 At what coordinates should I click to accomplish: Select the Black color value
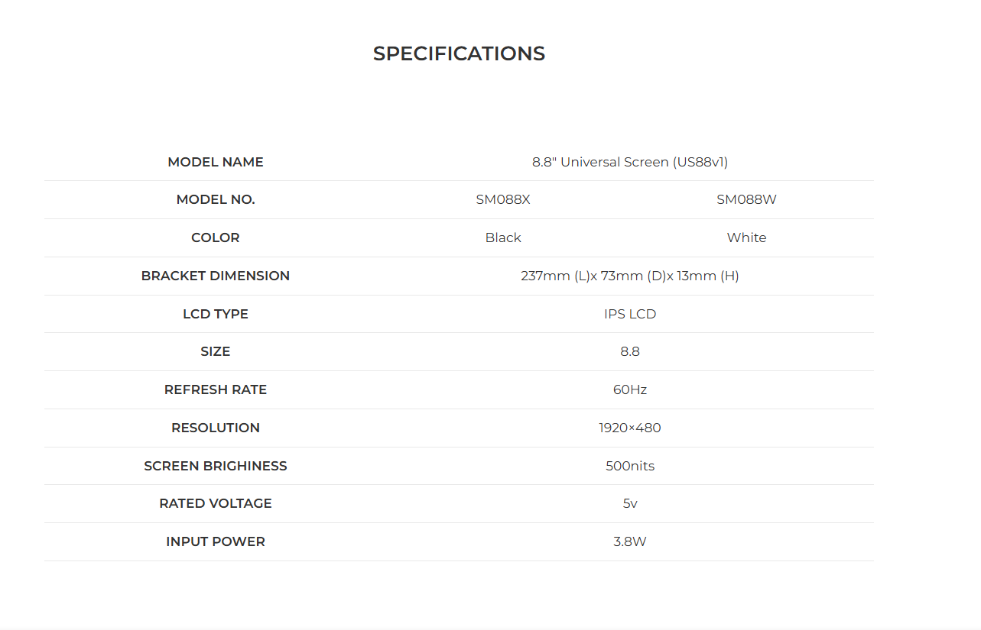tap(503, 237)
